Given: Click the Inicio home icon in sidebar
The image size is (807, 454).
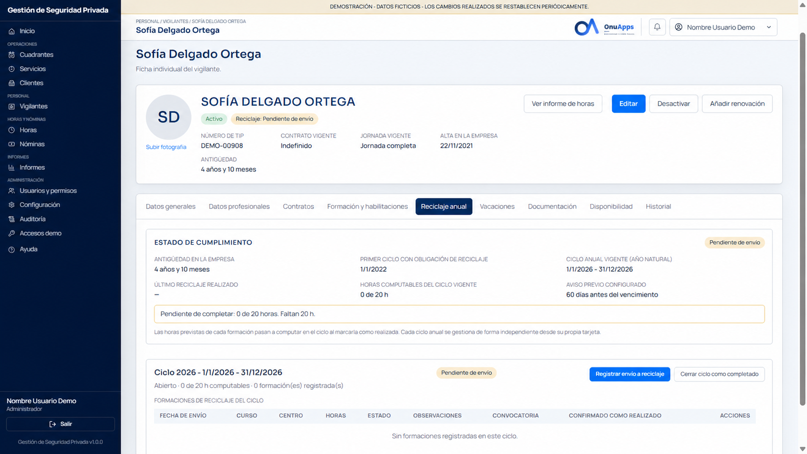Looking at the screenshot, I should pyautogui.click(x=12, y=31).
